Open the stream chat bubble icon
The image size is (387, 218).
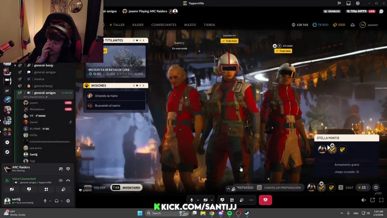(381, 12)
